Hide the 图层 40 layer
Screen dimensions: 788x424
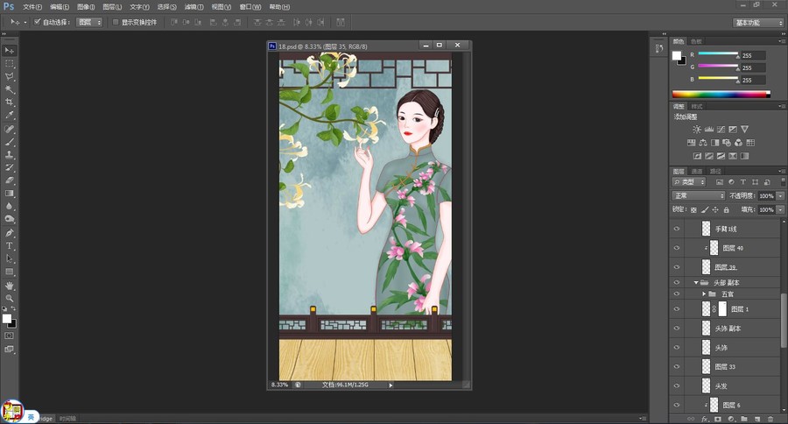pos(677,248)
